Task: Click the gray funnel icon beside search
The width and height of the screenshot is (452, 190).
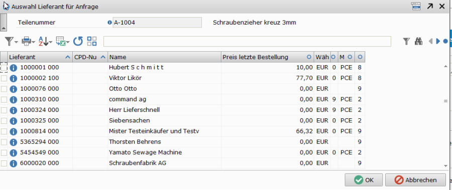Action: [x=406, y=42]
